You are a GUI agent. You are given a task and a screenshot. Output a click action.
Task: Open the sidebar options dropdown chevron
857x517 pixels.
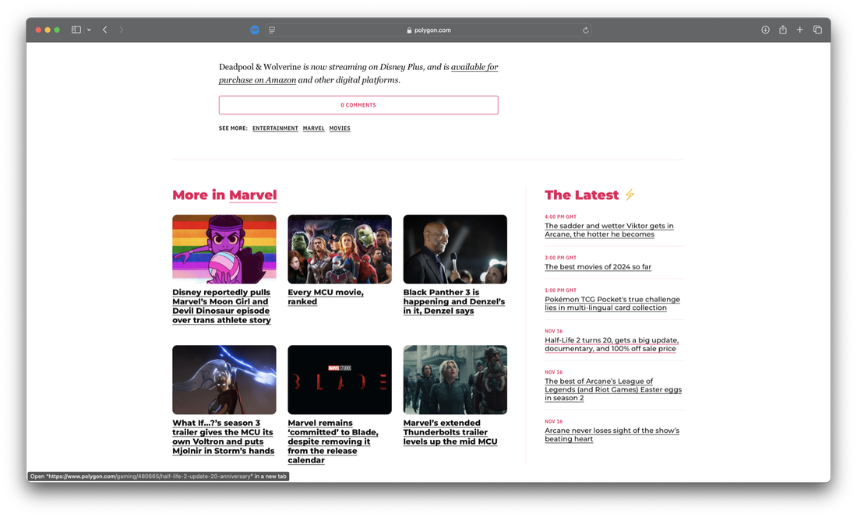(89, 30)
